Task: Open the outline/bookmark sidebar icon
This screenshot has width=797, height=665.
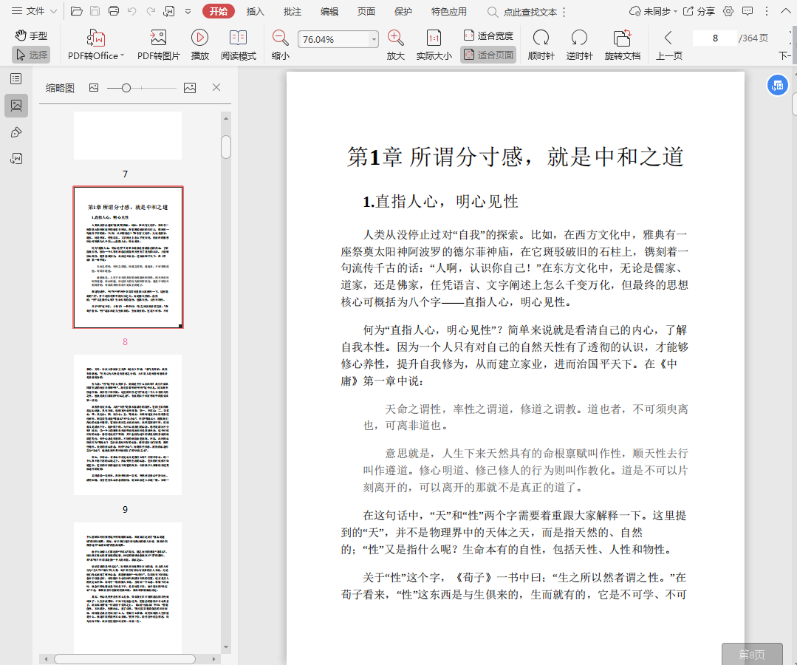Action: point(16,79)
